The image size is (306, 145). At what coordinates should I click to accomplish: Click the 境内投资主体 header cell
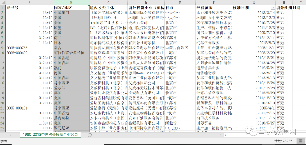pyautogui.click(x=108, y=8)
